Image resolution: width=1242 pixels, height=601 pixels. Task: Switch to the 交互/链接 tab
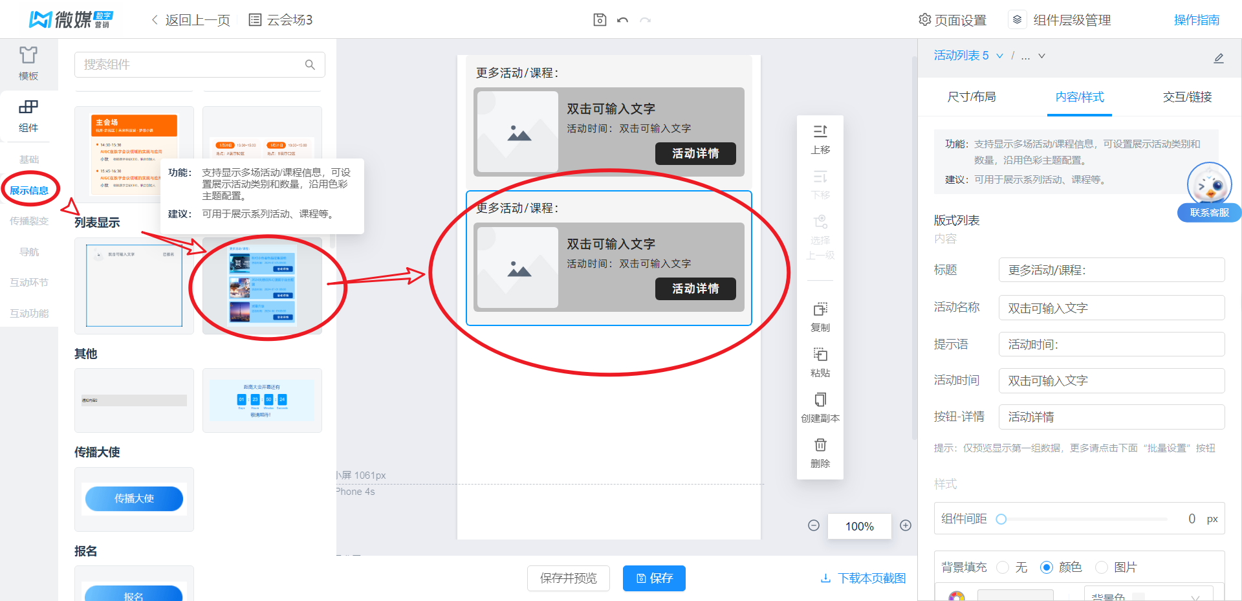coord(1187,97)
